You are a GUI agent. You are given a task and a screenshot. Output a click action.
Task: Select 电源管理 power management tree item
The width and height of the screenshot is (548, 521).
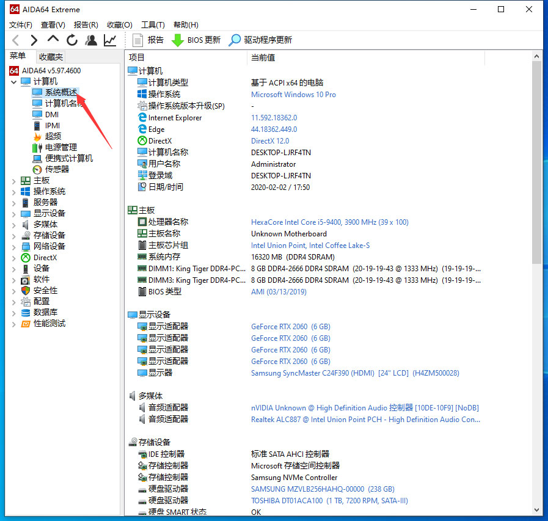pyautogui.click(x=60, y=147)
